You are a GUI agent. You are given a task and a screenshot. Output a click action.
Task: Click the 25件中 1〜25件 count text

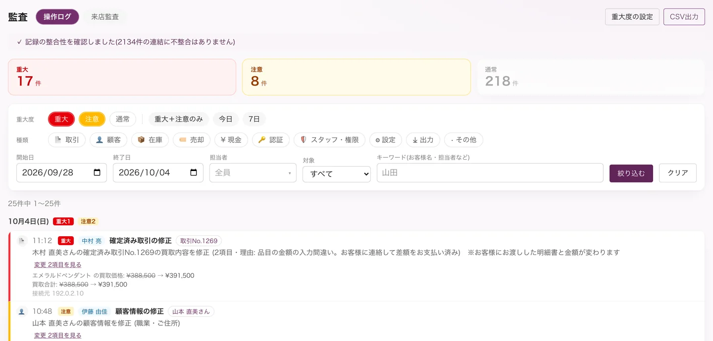(35, 204)
